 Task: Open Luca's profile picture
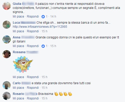point(7,25)
